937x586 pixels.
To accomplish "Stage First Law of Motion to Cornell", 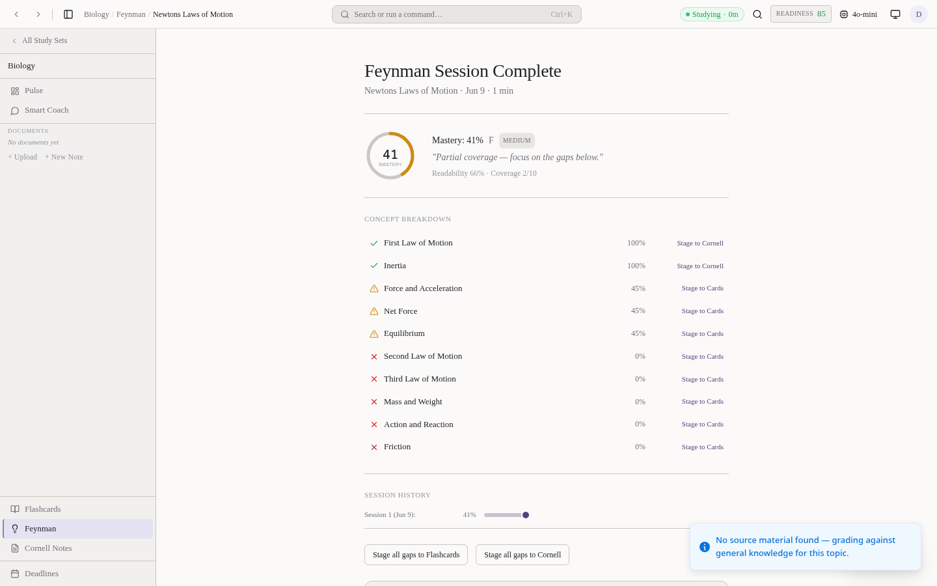I will [700, 243].
